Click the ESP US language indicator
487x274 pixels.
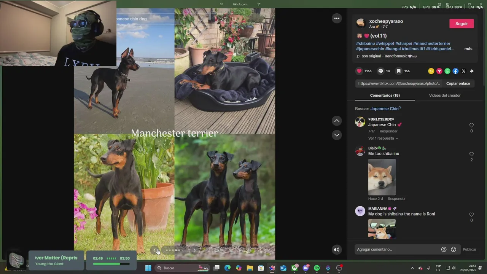[x=438, y=268]
